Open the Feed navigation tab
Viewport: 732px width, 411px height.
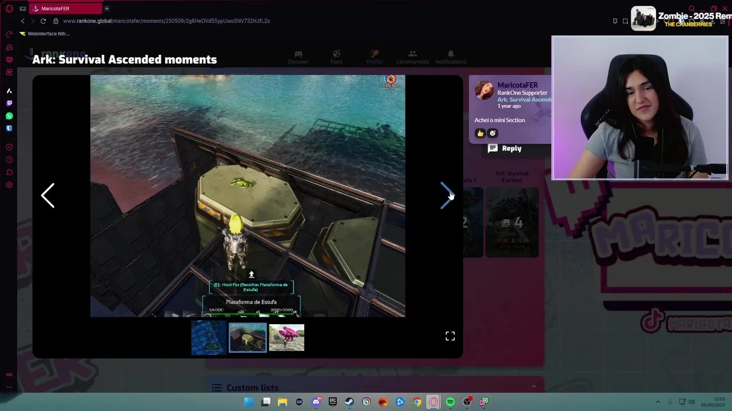(x=336, y=57)
